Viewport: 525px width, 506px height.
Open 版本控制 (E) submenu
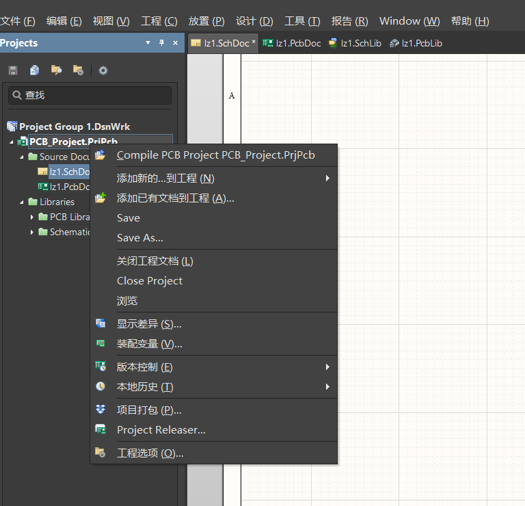[213, 367]
